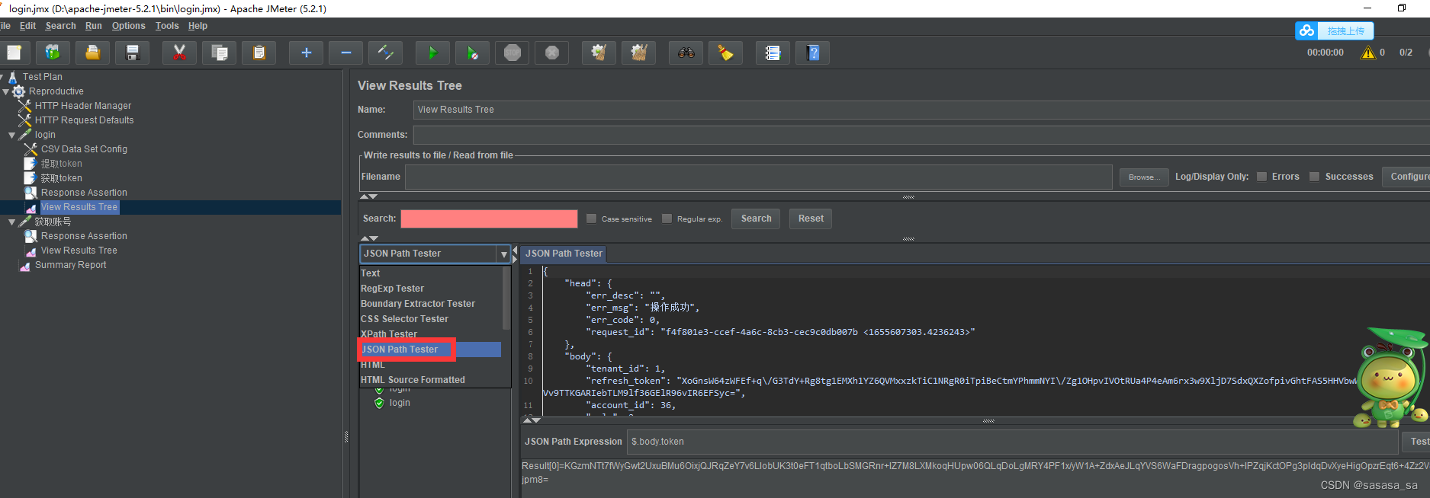This screenshot has width=1430, height=498.
Task: Click the Toggle enable/disable icon
Action: tap(386, 53)
